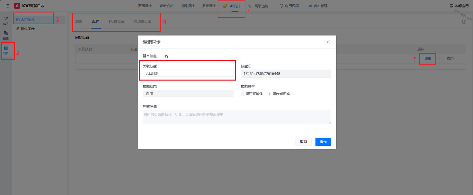Close the 编辑同步 dialog with X
This screenshot has height=195, width=473.
328,42
